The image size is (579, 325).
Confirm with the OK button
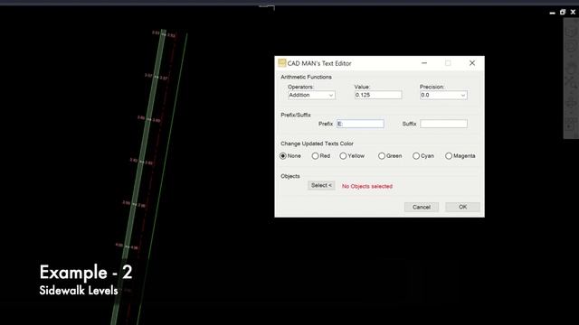coord(462,207)
